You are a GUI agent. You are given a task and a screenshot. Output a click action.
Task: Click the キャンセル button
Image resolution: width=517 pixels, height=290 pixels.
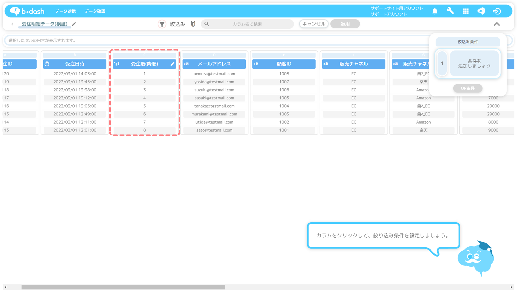314,24
